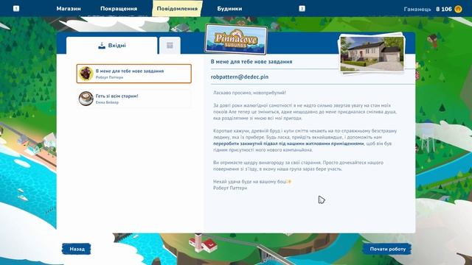
Task: Click the Pinnacove Suburbs logo badge
Action: [x=236, y=40]
